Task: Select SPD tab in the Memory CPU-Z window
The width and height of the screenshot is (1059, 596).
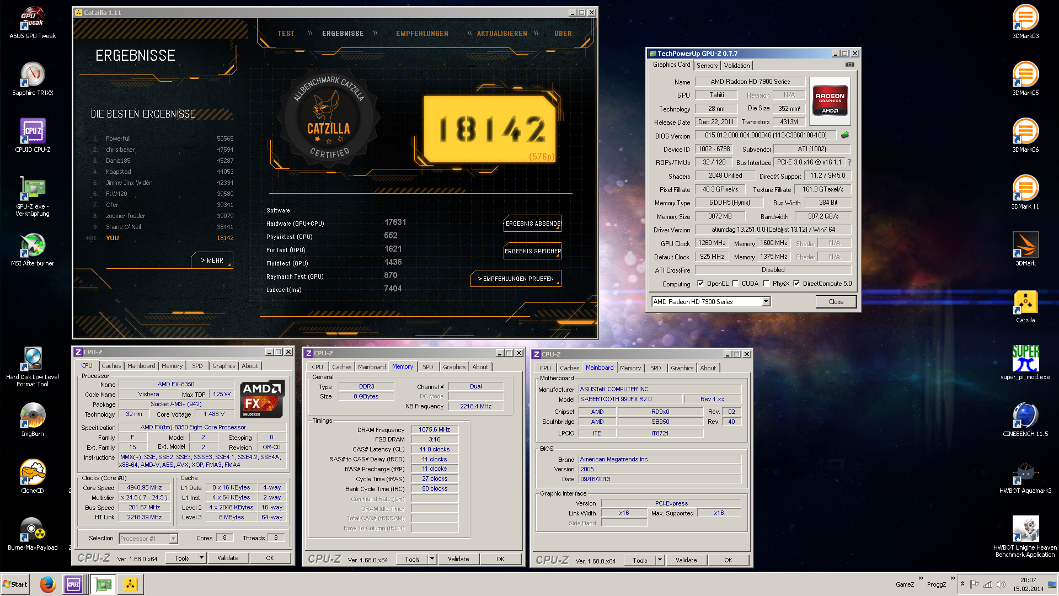Action: pos(427,367)
